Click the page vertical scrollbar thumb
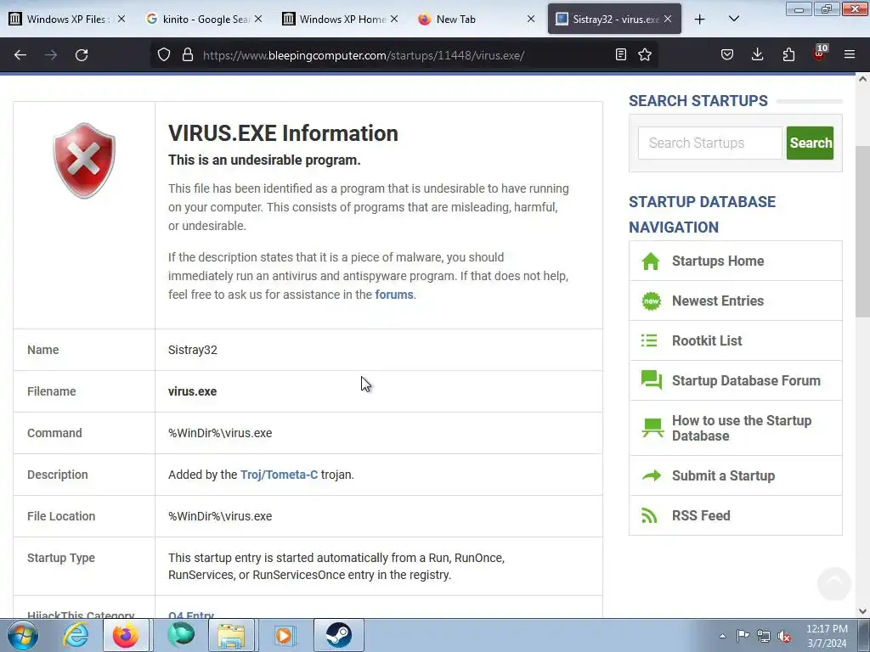The width and height of the screenshot is (870, 652). click(x=862, y=231)
